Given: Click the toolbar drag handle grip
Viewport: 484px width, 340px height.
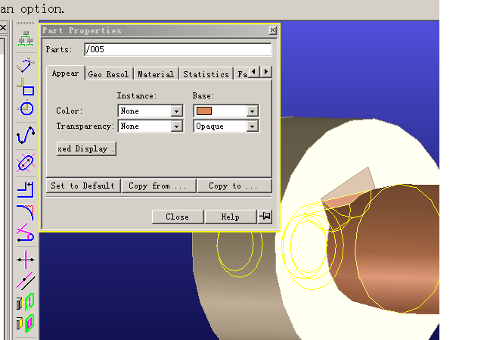Looking at the screenshot, I should point(25,23).
